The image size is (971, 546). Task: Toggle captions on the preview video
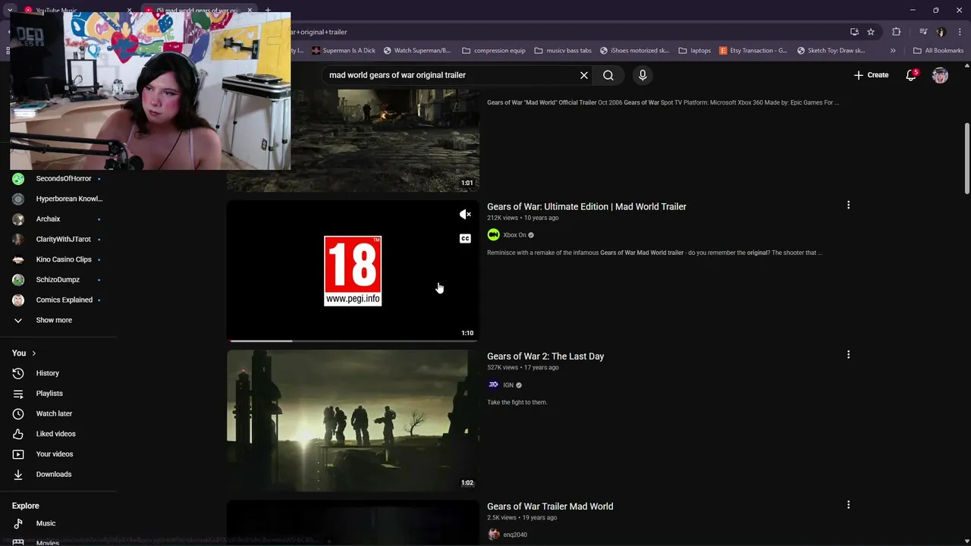[x=466, y=238]
